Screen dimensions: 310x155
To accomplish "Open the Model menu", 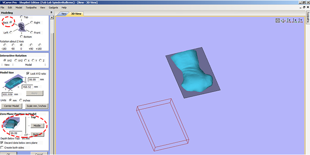I will point(19,7).
